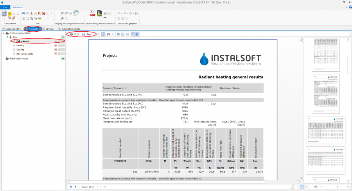
Task: Click the edit pencil icon for Cooling
Action: [59, 50]
